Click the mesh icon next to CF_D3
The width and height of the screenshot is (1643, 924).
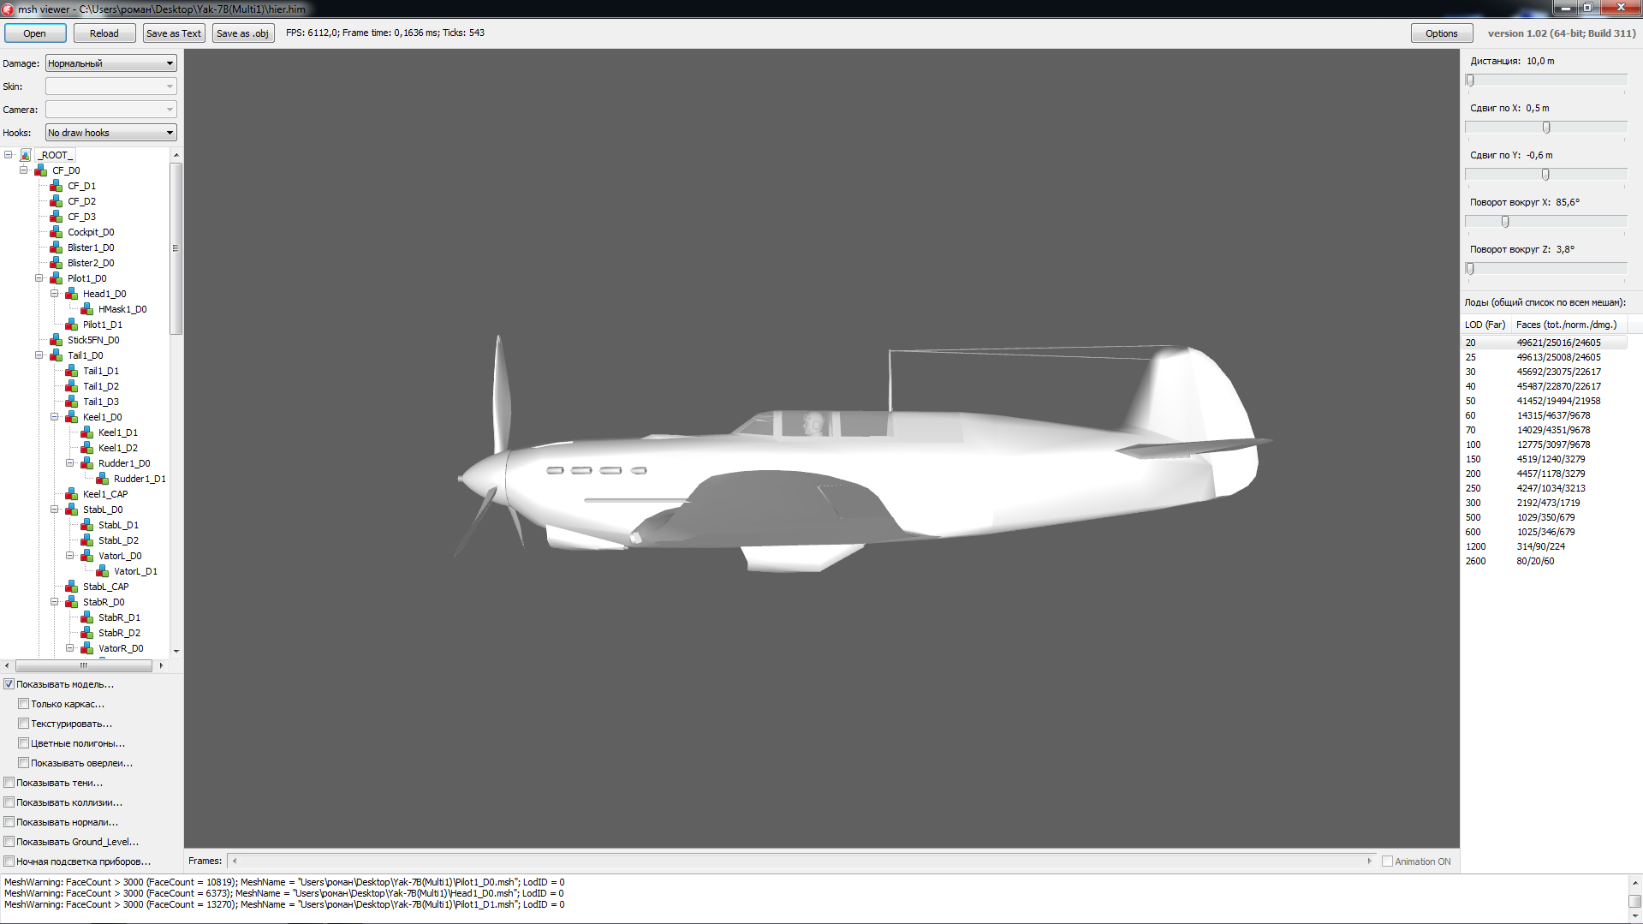click(56, 217)
